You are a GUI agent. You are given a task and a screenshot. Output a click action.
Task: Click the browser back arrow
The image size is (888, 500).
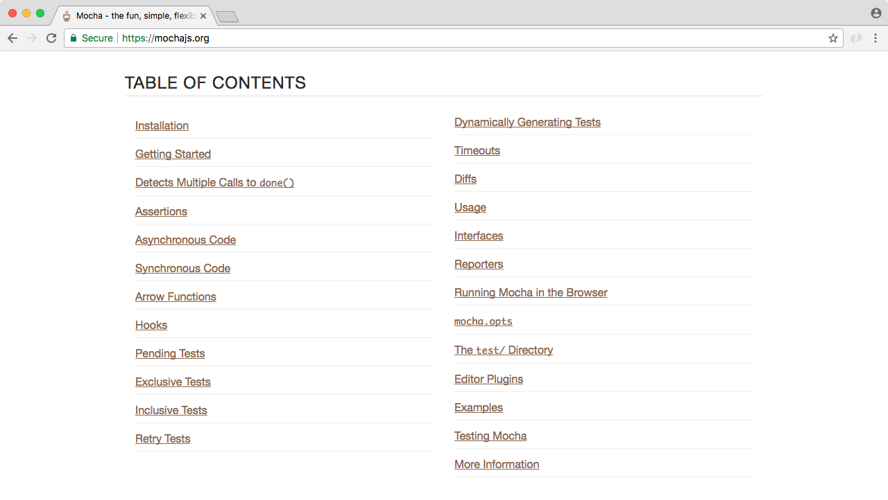point(12,38)
